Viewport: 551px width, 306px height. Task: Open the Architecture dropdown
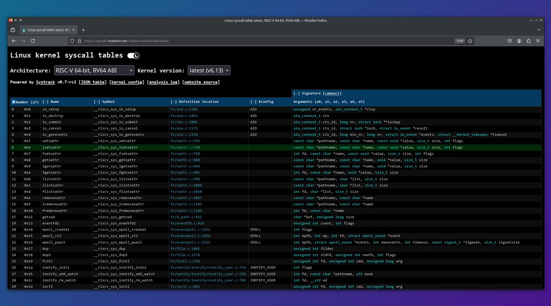coord(94,70)
